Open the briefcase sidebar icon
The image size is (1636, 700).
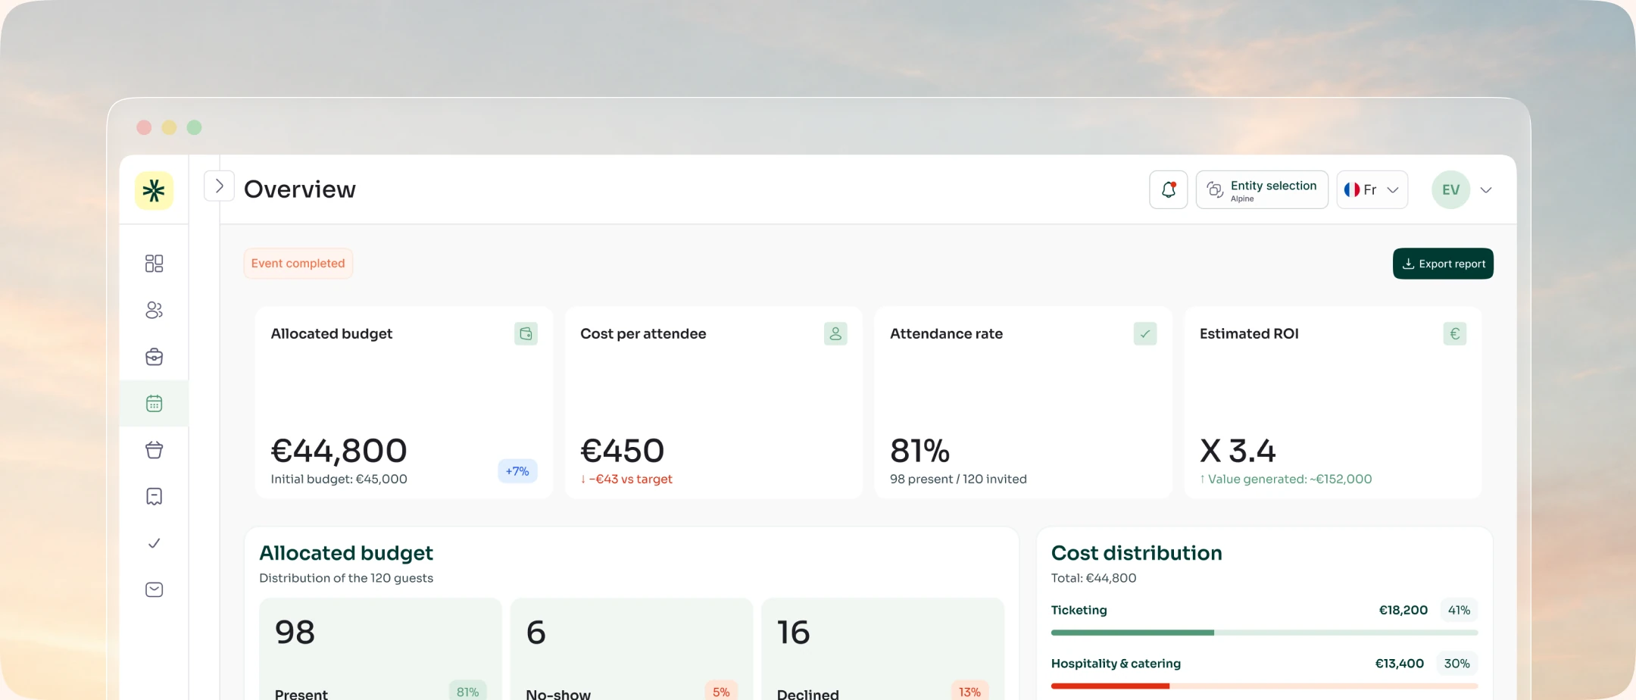click(x=154, y=357)
